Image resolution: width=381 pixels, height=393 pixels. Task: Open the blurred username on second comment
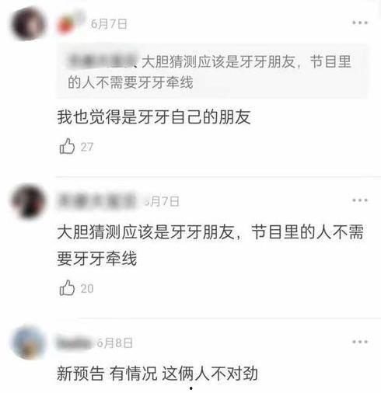pyautogui.click(x=97, y=200)
